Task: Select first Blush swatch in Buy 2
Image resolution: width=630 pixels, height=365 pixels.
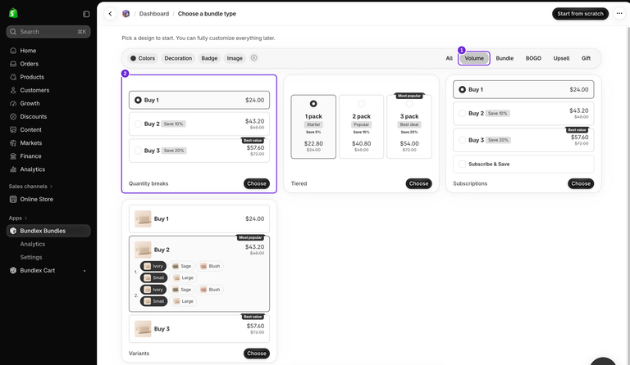Action: tap(210, 266)
